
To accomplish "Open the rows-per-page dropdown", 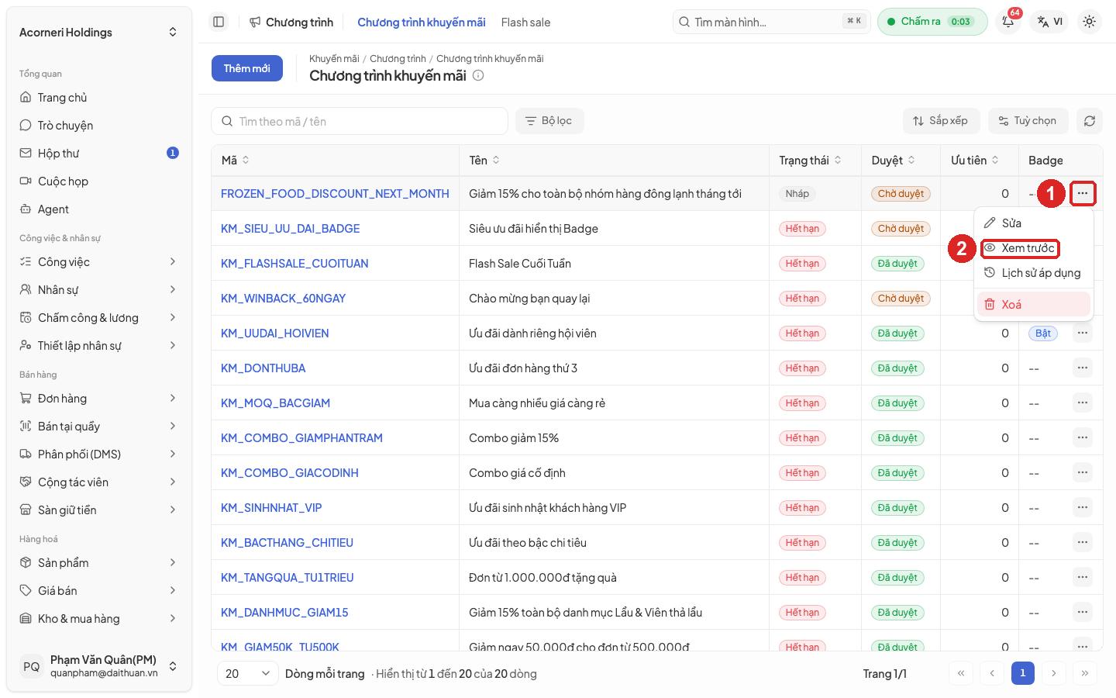I will (x=247, y=673).
